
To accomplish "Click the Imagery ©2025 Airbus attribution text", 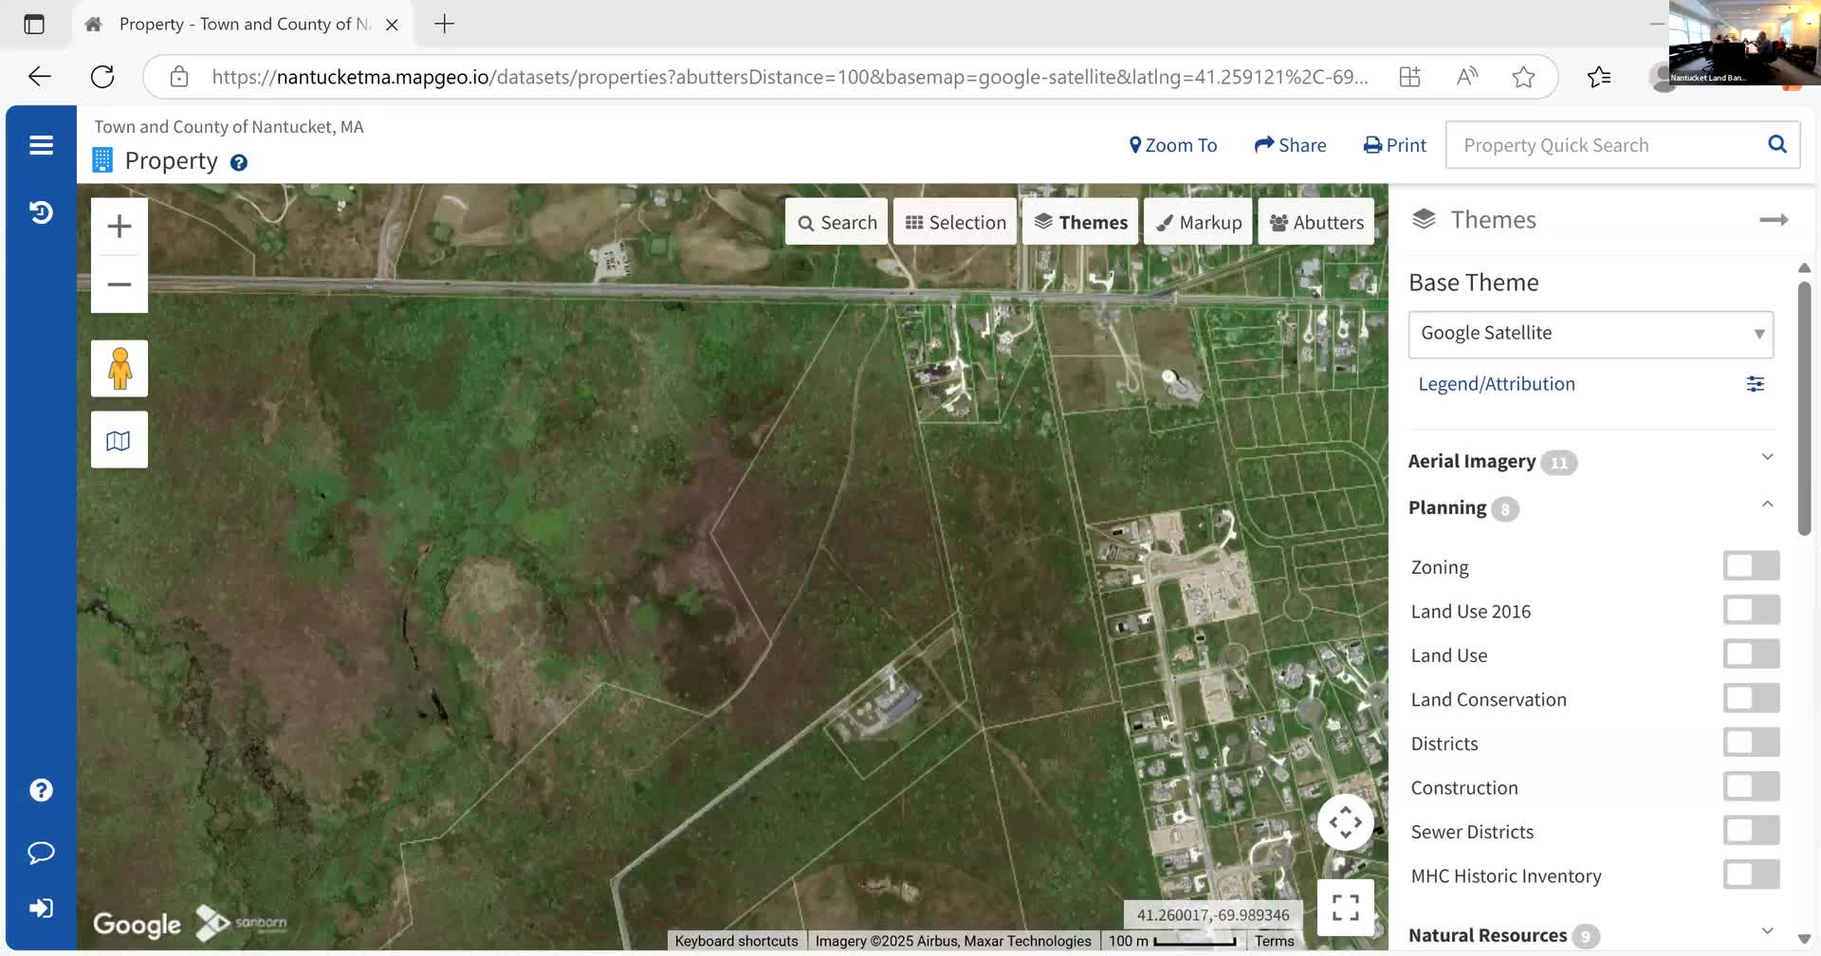I will [953, 941].
